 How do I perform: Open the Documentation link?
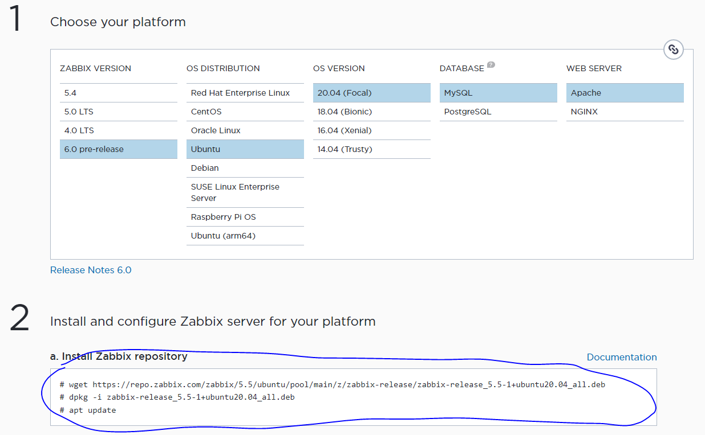[x=622, y=357]
